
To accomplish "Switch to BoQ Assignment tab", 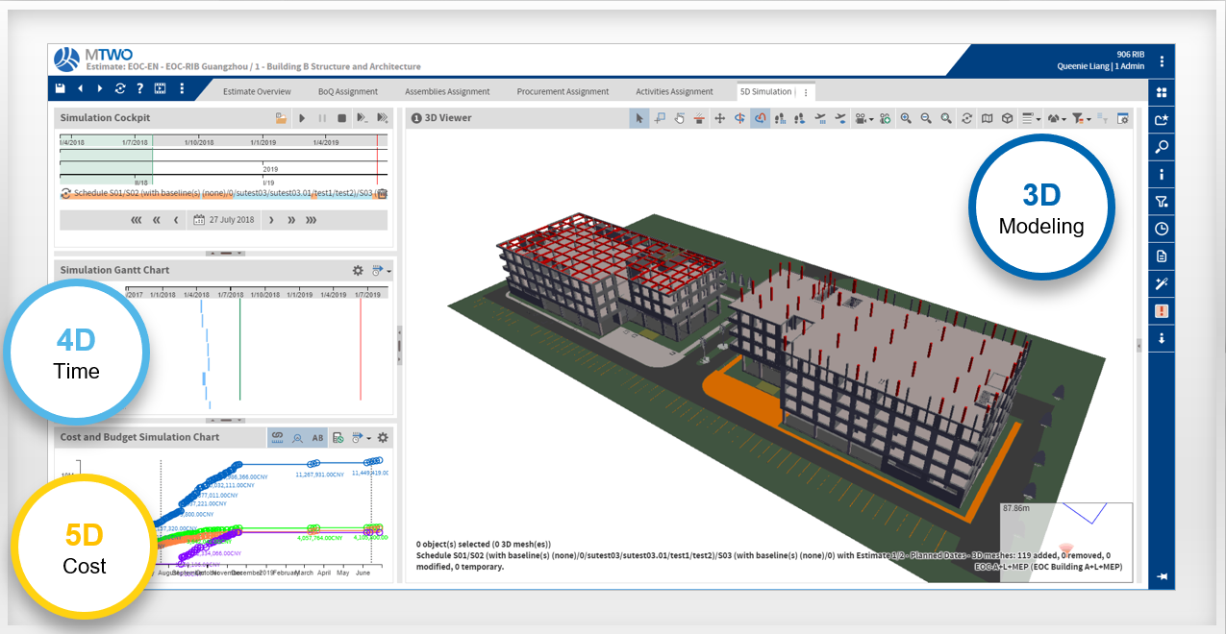I will [348, 91].
